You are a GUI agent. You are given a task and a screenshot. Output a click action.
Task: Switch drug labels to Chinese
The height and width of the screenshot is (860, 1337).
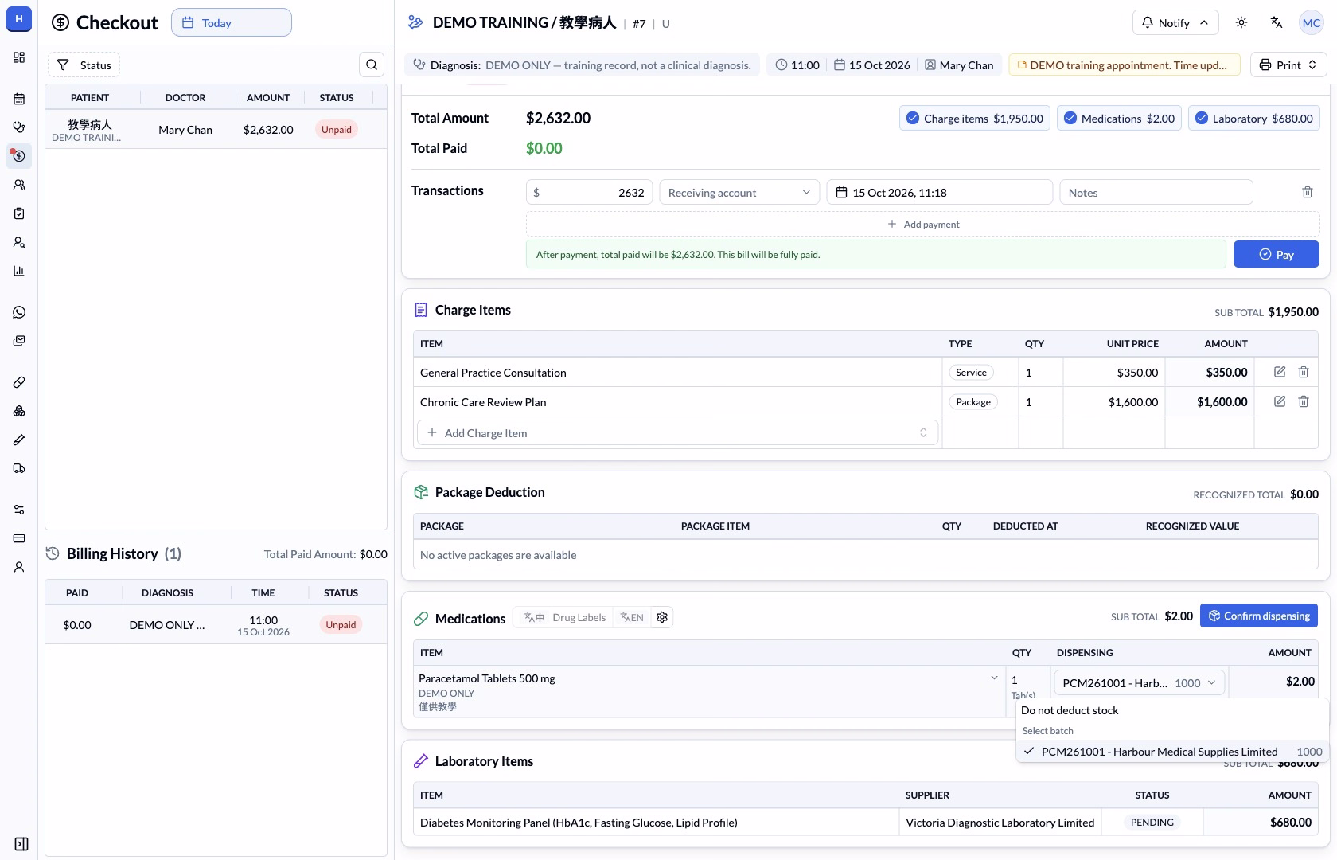(534, 617)
